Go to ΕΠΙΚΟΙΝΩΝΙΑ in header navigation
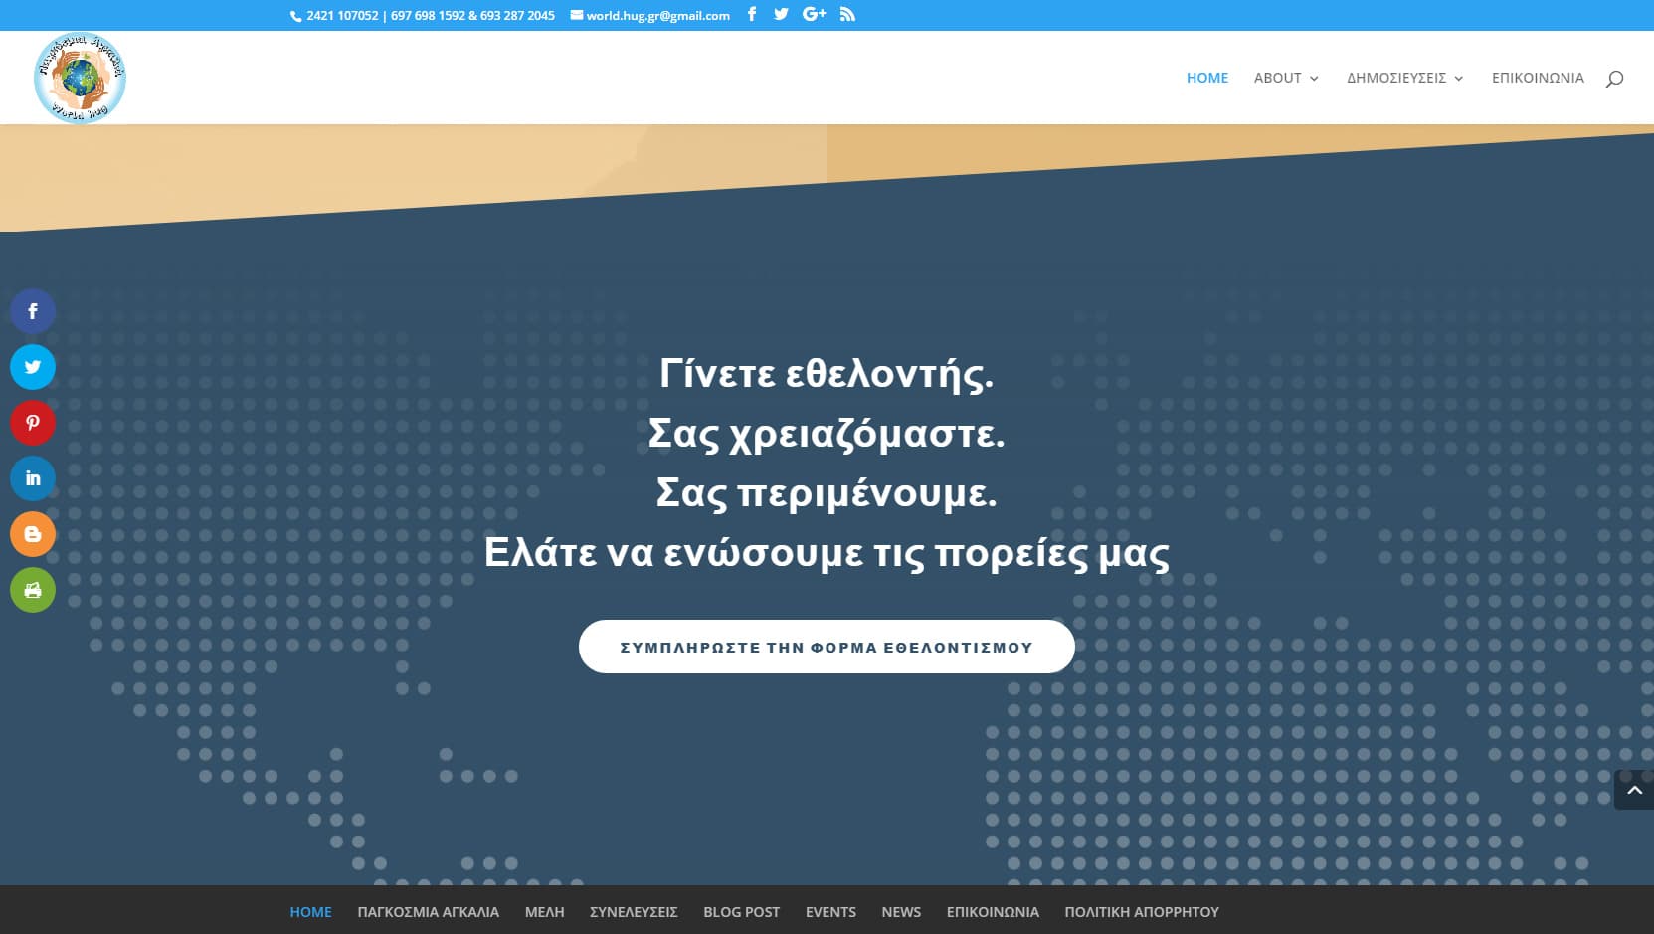 (x=1538, y=78)
